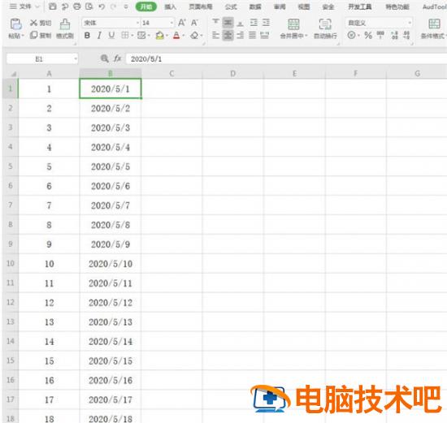Image resolution: width=447 pixels, height=423 pixels.
Task: Expand the fill color dropdown arrow
Action: 167,36
